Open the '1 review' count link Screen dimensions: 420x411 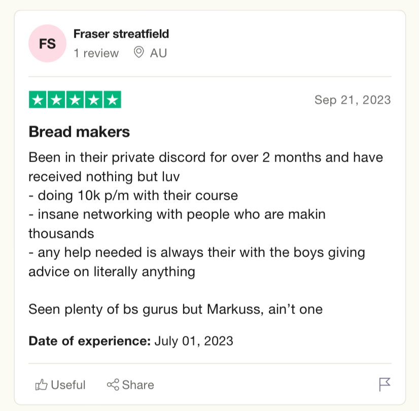tap(96, 53)
